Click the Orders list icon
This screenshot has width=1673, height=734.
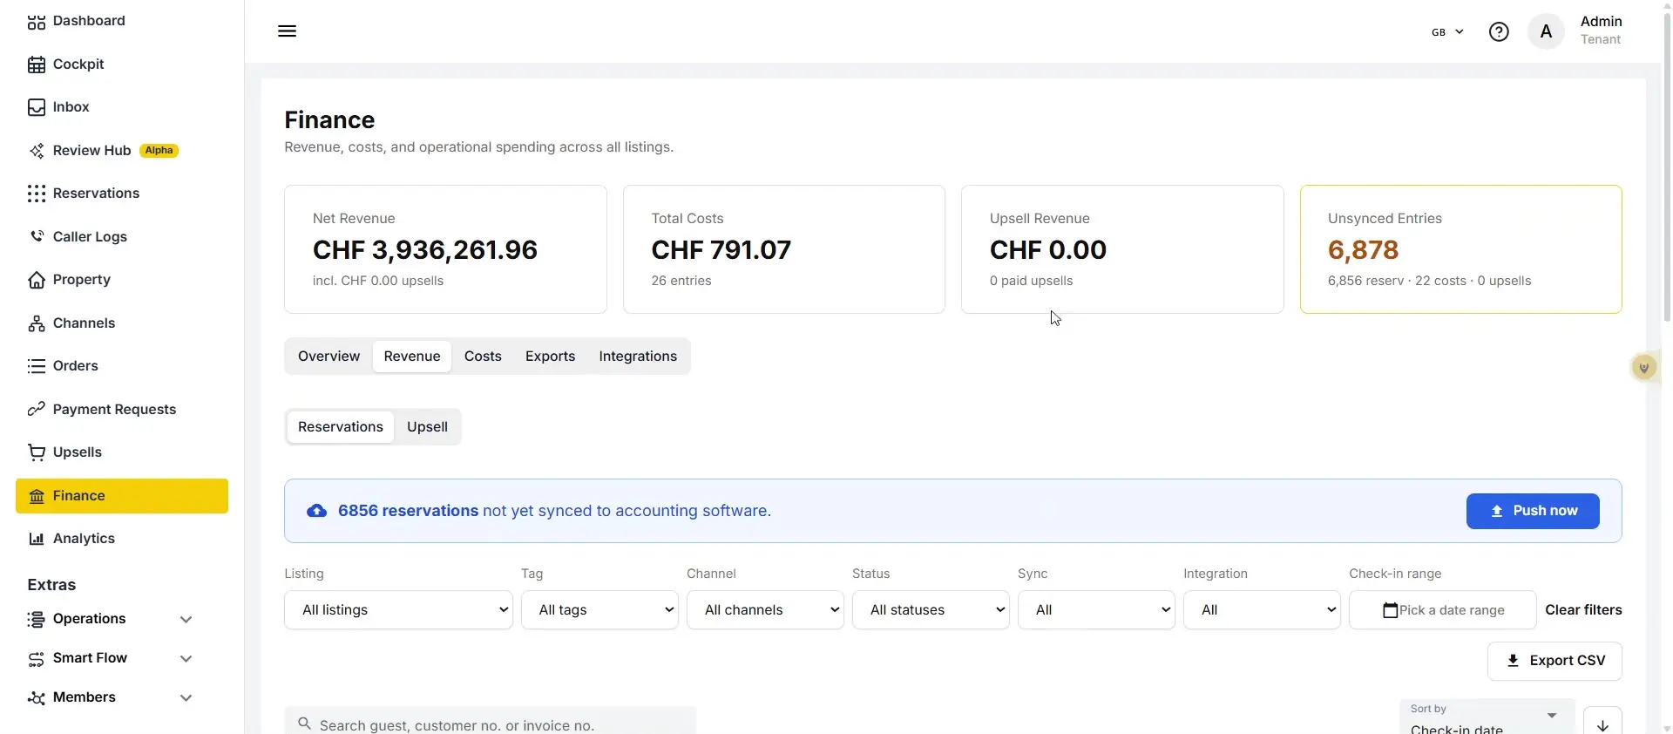[36, 366]
